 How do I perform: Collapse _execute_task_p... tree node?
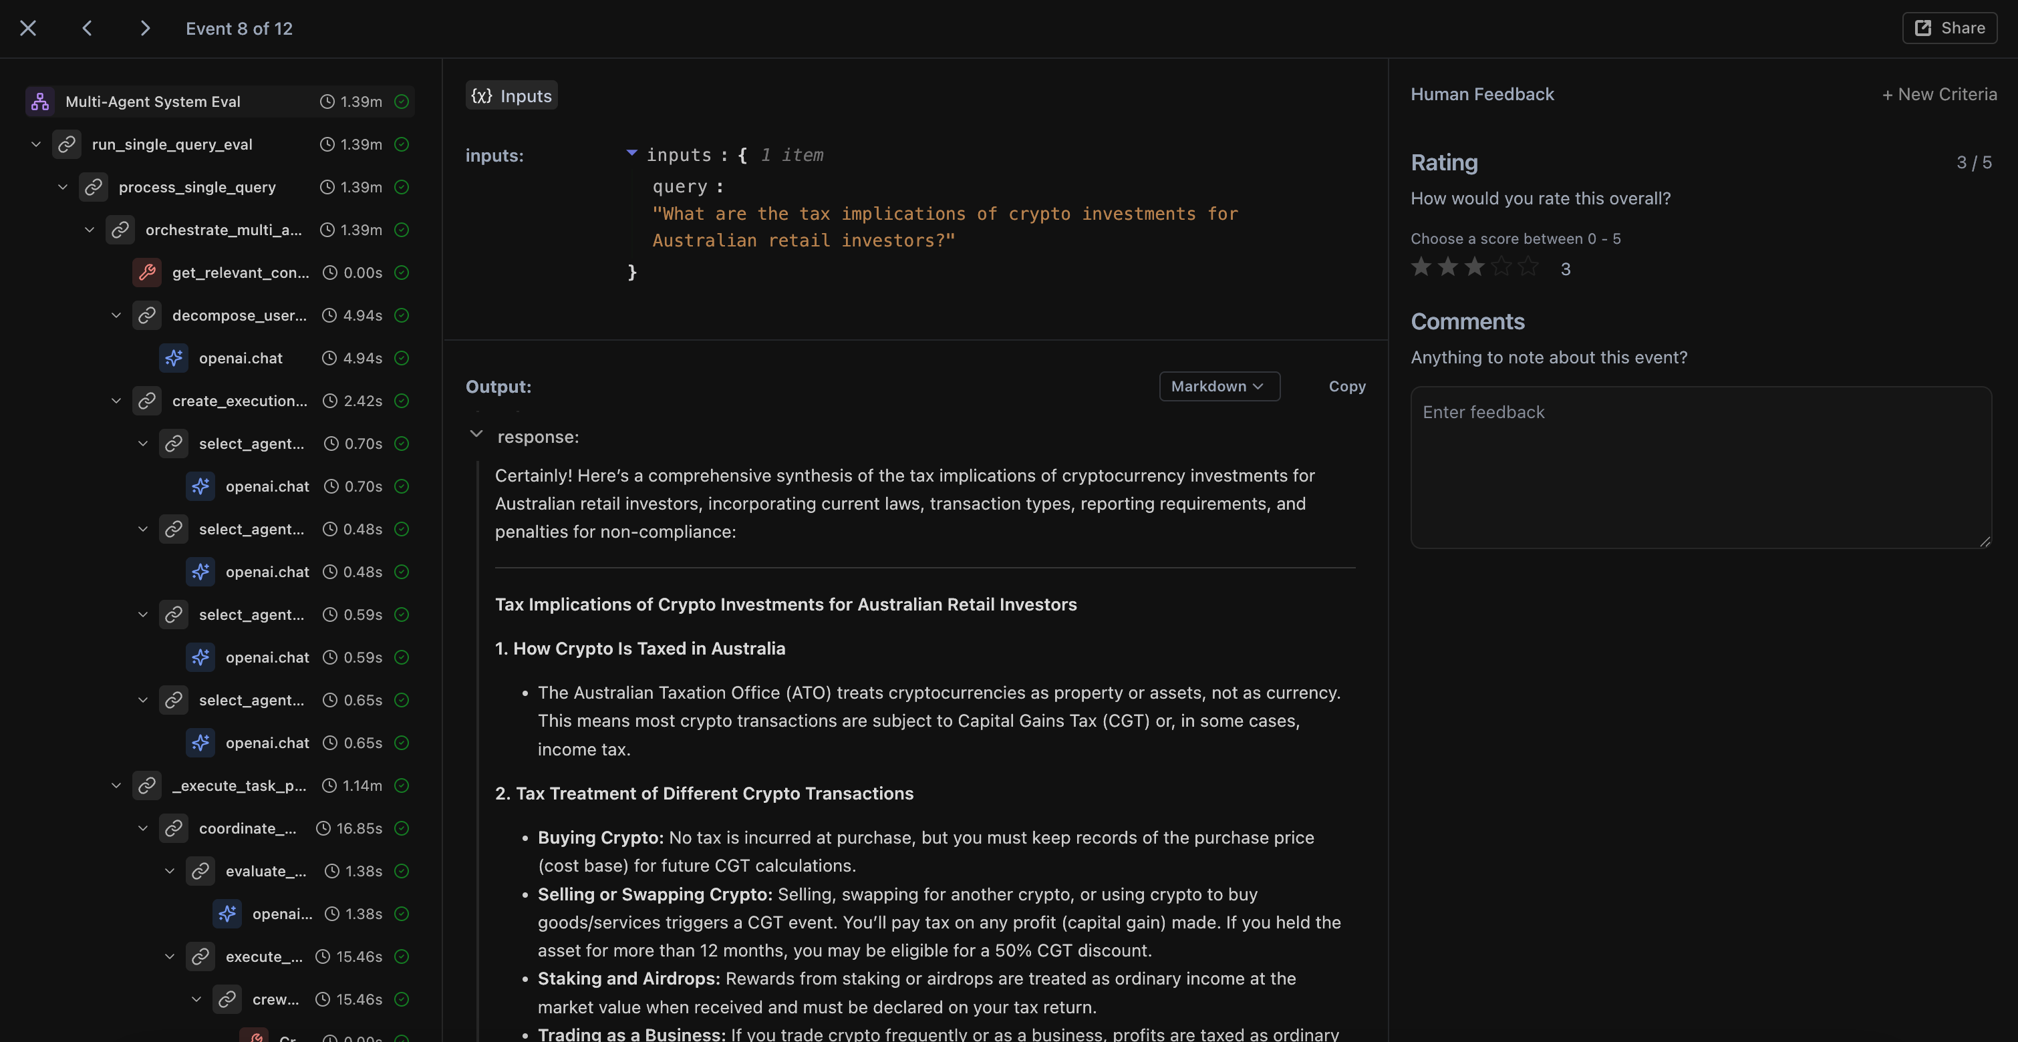(x=116, y=786)
